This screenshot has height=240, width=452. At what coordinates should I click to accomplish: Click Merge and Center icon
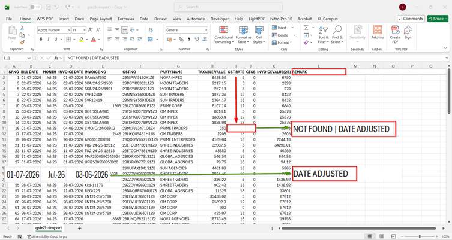[x=150, y=39]
